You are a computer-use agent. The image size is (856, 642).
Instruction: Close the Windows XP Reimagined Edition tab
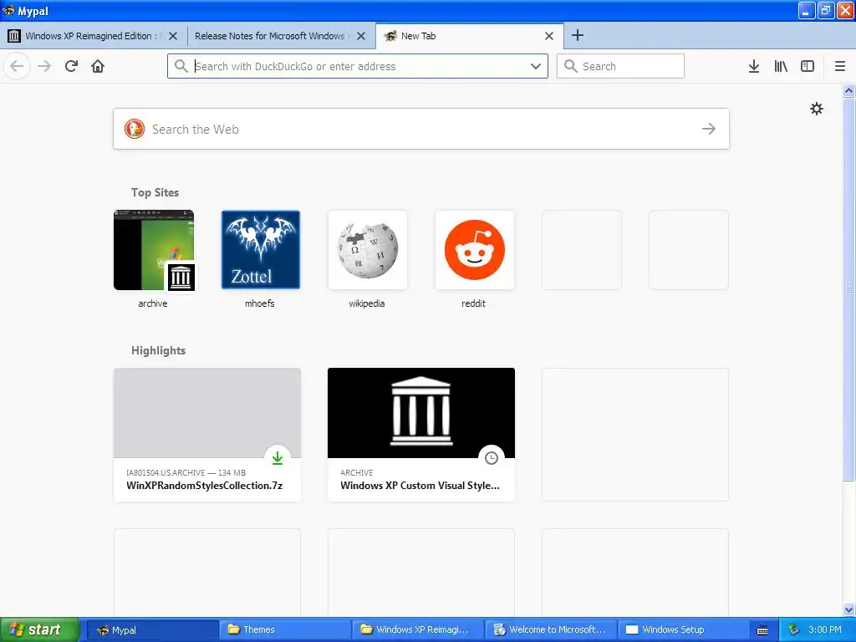[x=172, y=36]
